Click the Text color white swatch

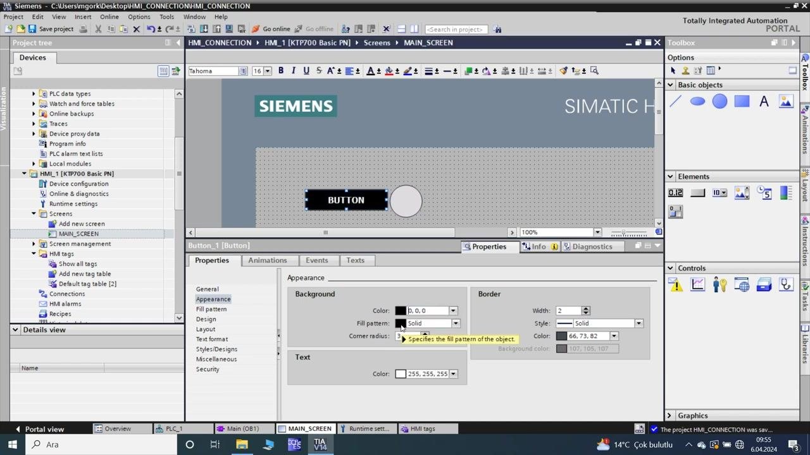pyautogui.click(x=401, y=373)
